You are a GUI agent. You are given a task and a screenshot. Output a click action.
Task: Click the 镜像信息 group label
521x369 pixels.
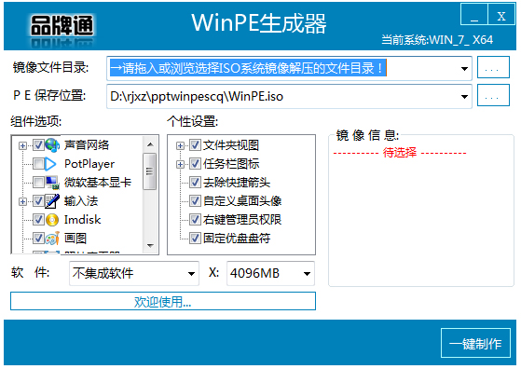click(x=367, y=135)
